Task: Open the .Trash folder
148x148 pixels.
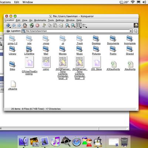Action: point(80,40)
